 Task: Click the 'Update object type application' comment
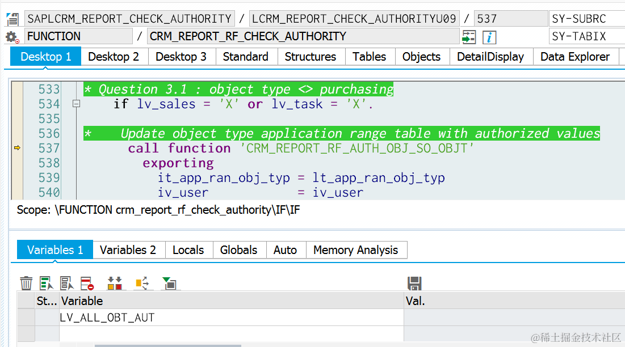342,133
